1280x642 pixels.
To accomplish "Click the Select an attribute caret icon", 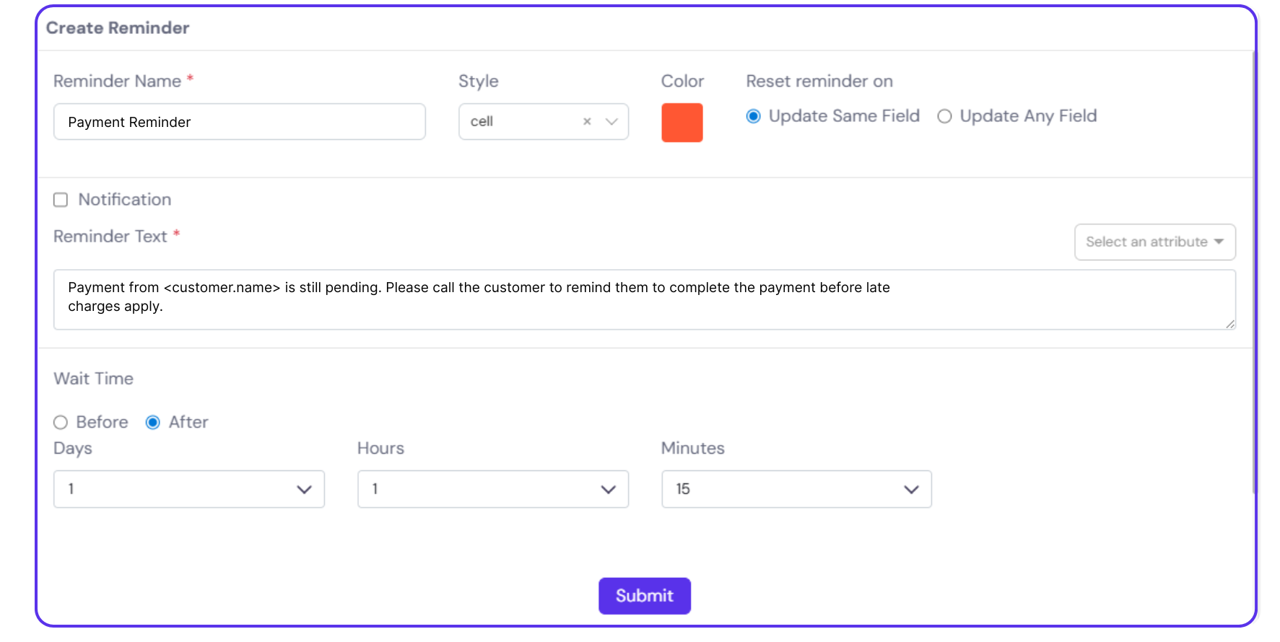I will 1219,242.
